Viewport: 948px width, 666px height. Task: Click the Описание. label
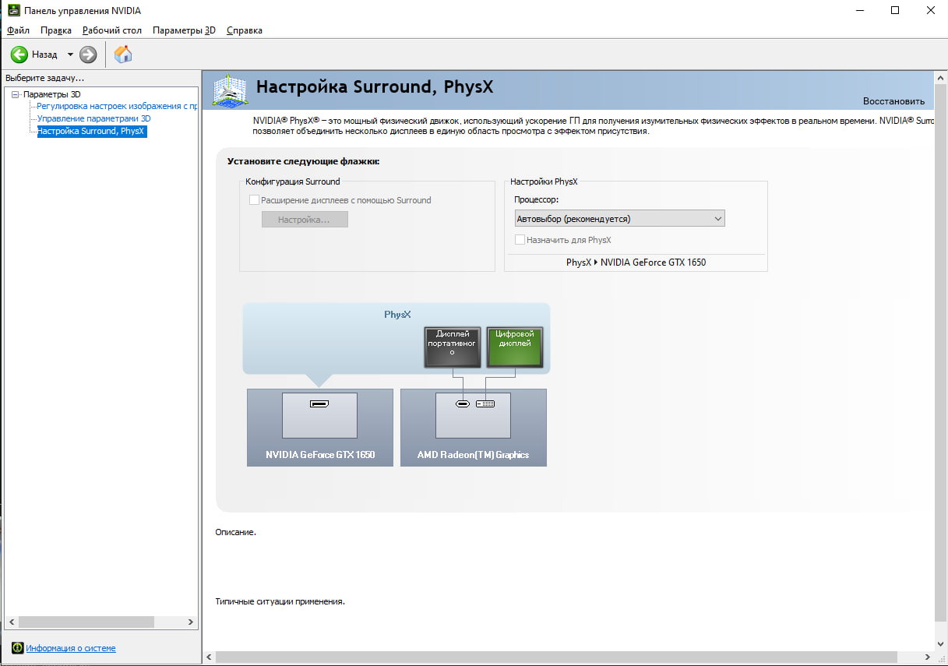235,532
